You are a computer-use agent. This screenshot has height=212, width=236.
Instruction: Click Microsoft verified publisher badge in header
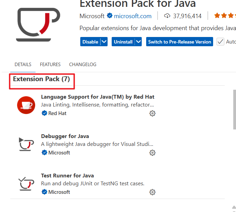110,15
